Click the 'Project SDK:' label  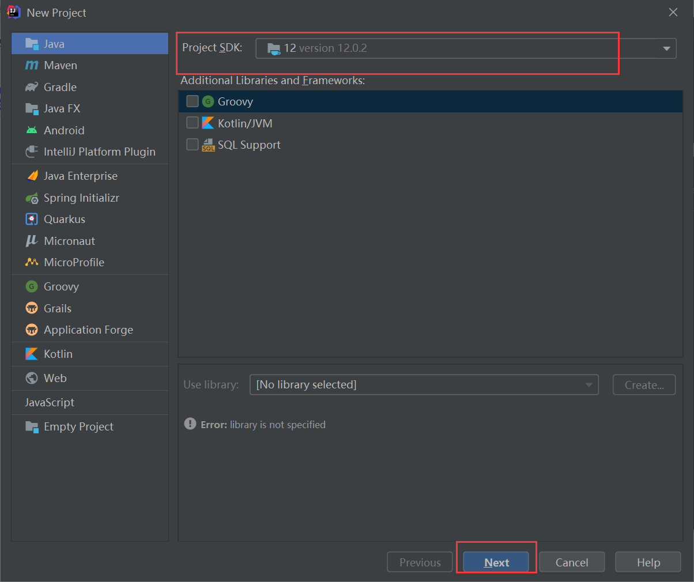point(212,47)
